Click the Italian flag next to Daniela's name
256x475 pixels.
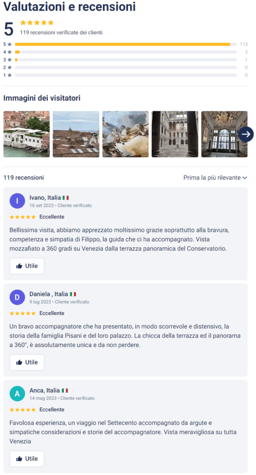coord(73,294)
